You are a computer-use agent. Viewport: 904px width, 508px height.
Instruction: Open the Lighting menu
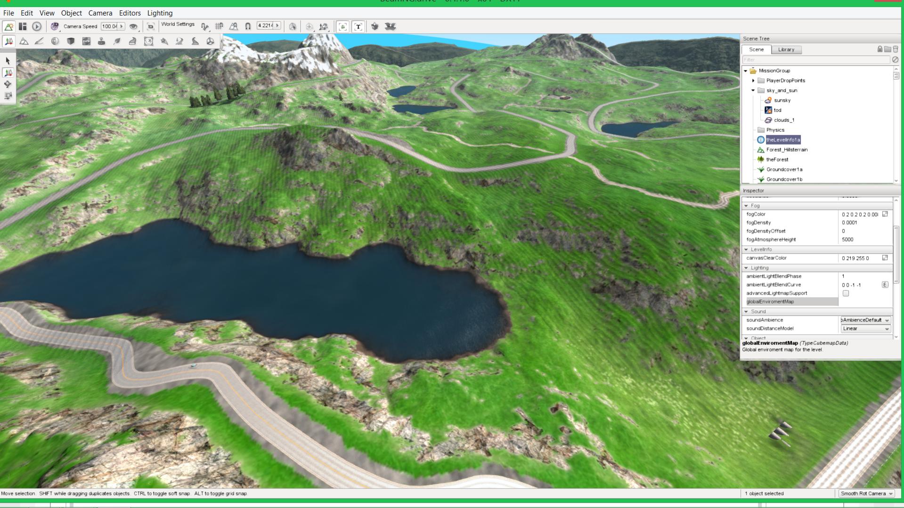(160, 13)
